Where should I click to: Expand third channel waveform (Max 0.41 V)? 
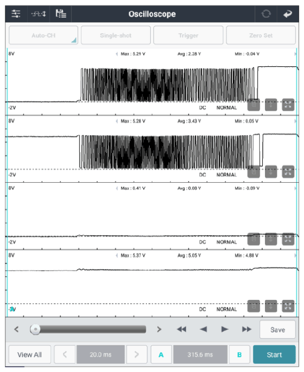[x=288, y=239]
